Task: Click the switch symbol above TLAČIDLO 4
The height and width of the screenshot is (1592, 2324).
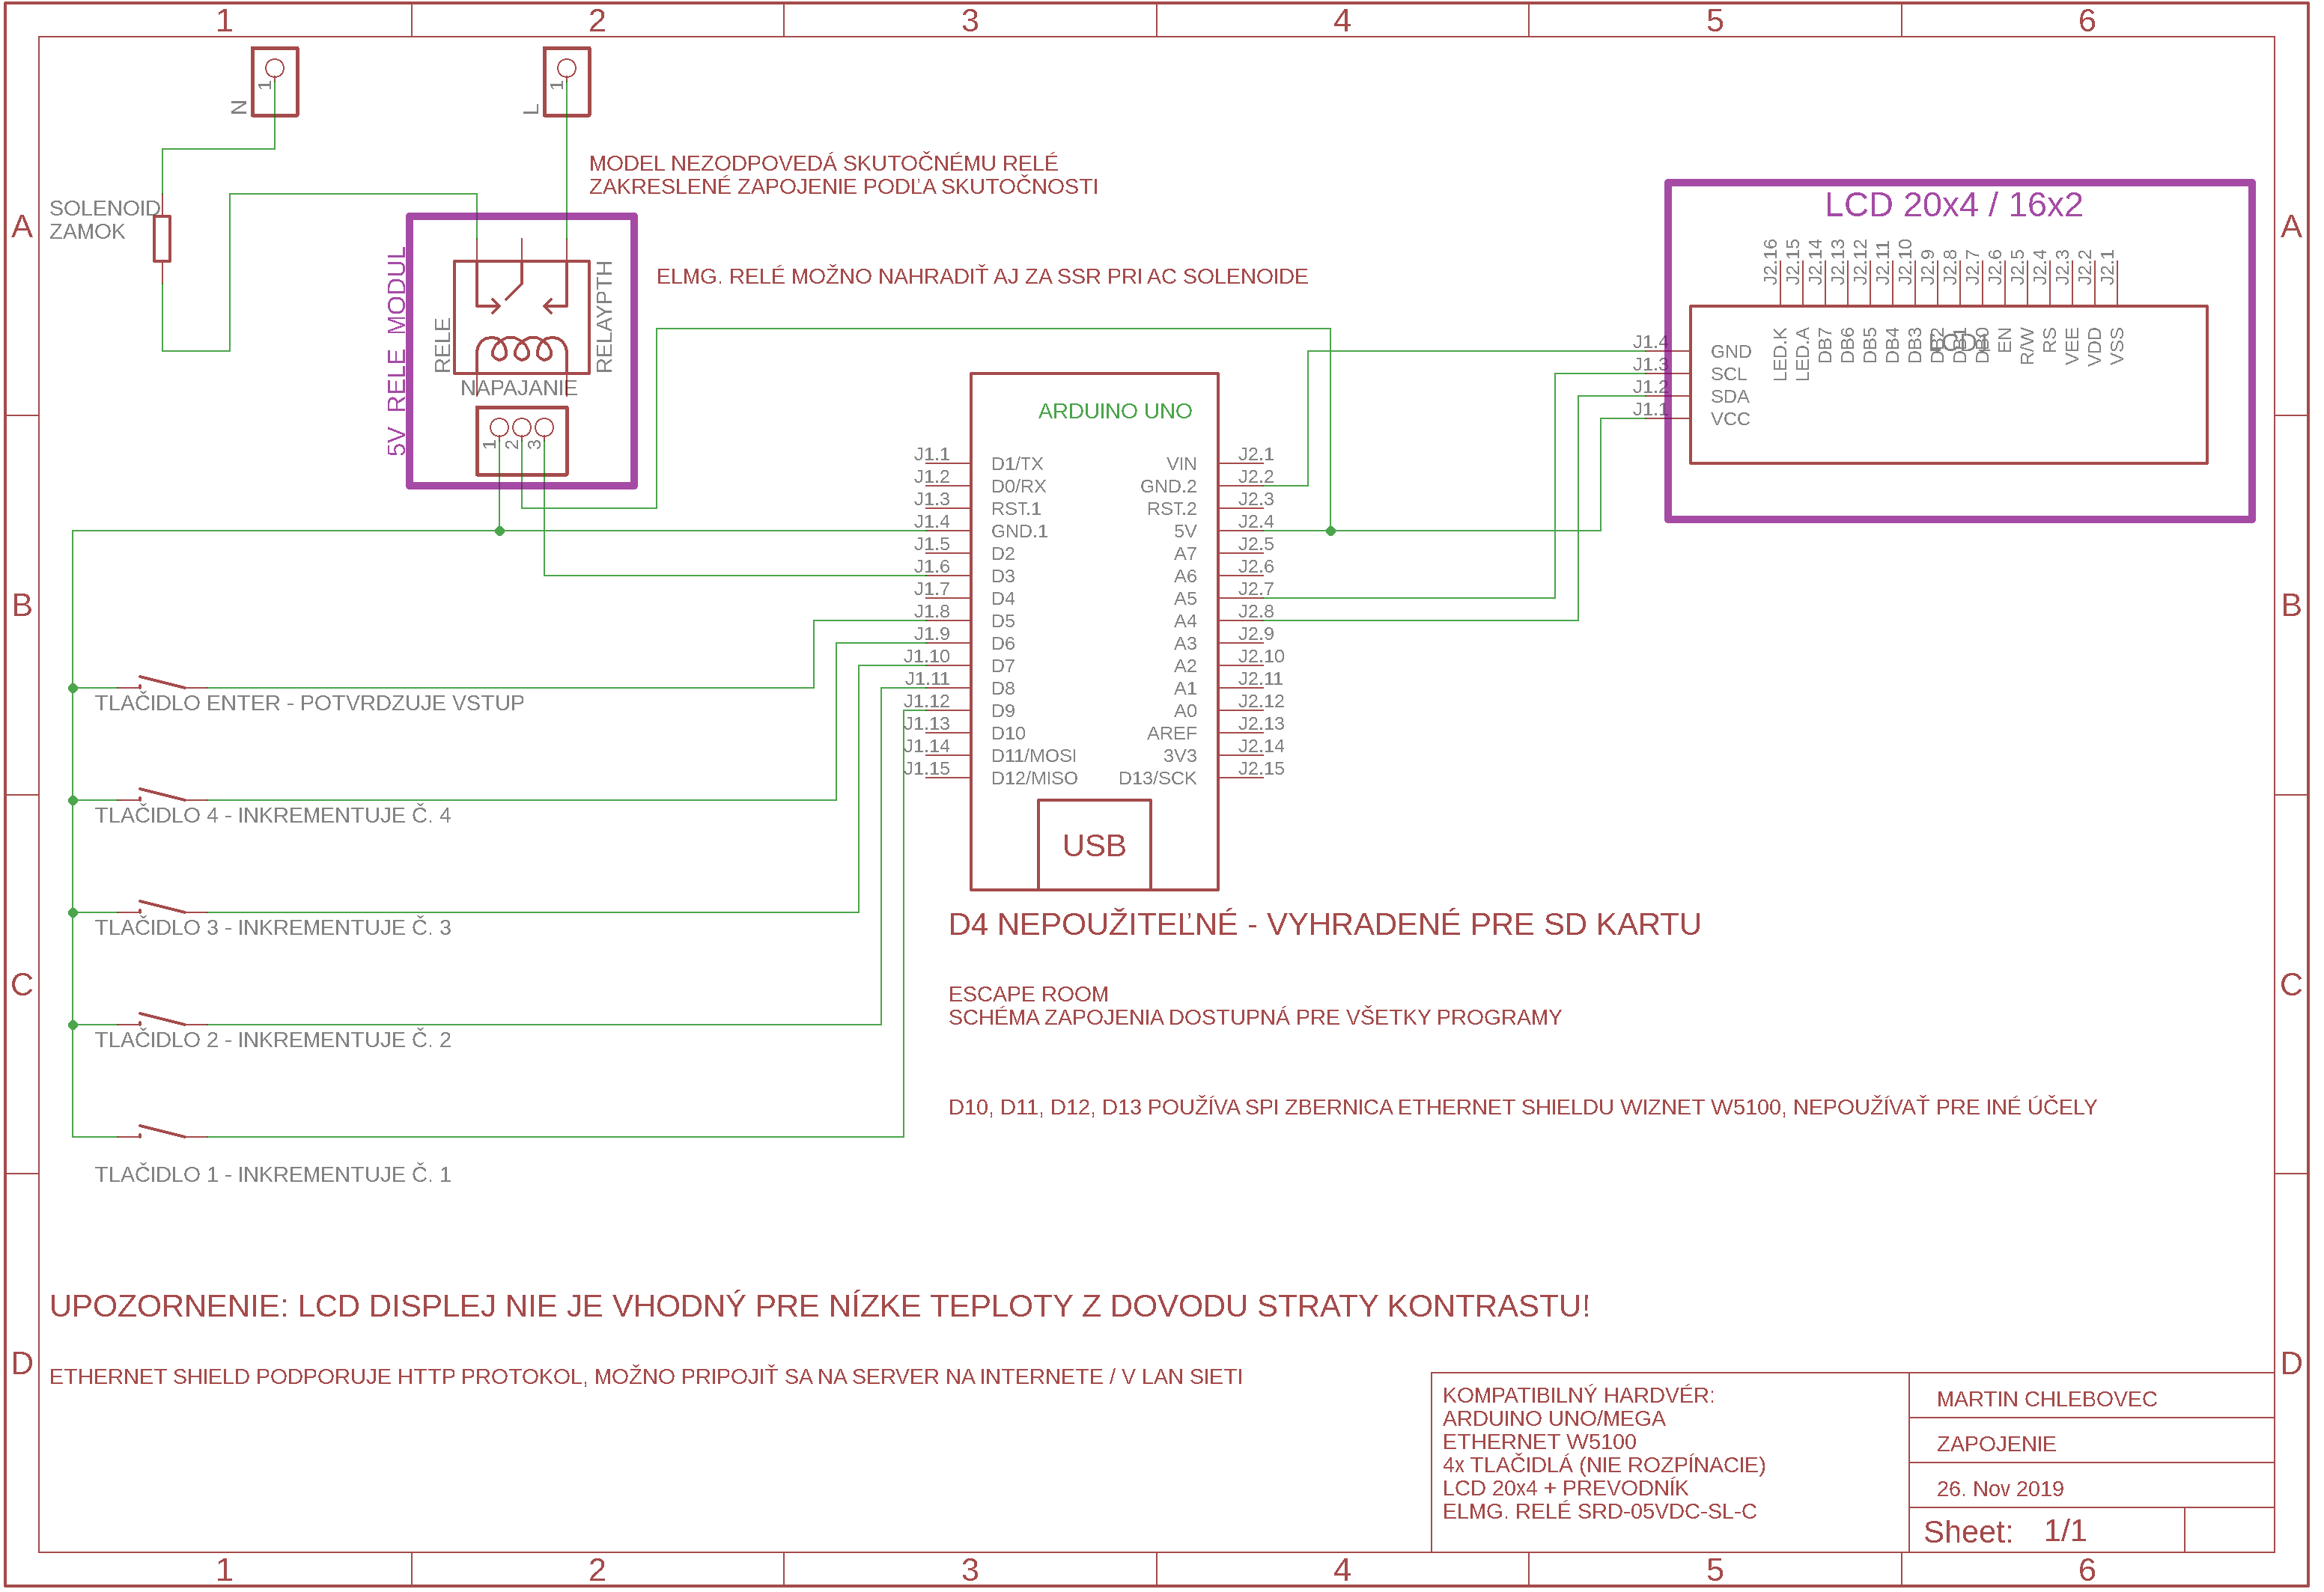Action: coord(162,794)
